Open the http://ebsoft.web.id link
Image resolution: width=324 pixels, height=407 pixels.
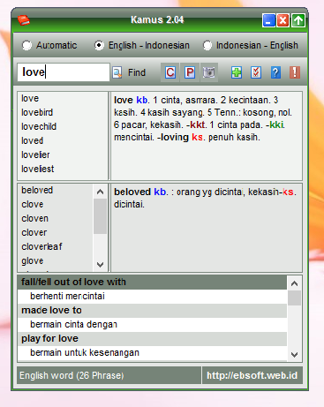(252, 375)
